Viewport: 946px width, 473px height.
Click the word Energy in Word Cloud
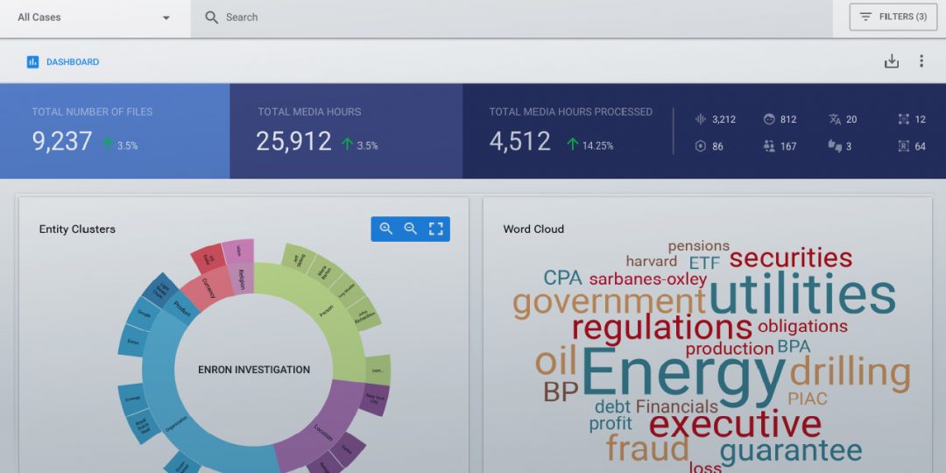pyautogui.click(x=682, y=375)
